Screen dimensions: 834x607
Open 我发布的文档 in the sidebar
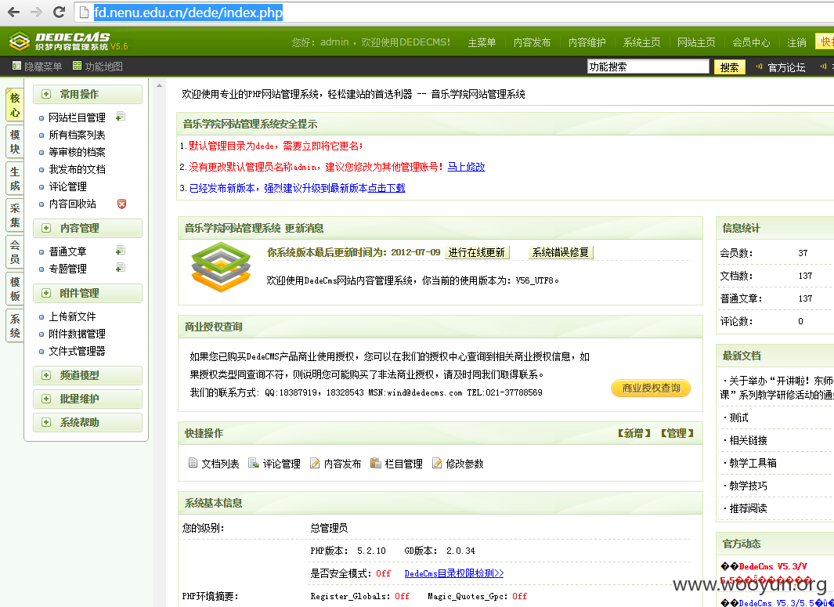77,170
